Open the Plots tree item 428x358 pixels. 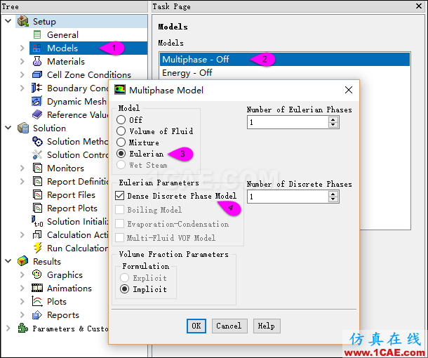(x=57, y=301)
